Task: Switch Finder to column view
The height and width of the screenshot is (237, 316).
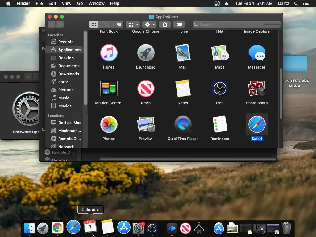Action: tap(110, 24)
